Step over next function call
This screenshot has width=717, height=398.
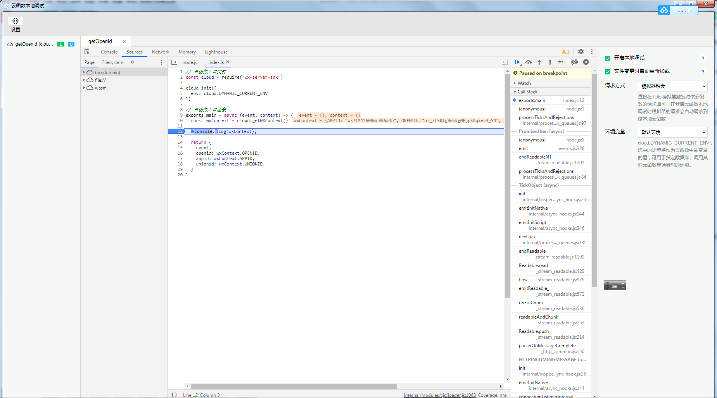click(x=528, y=62)
